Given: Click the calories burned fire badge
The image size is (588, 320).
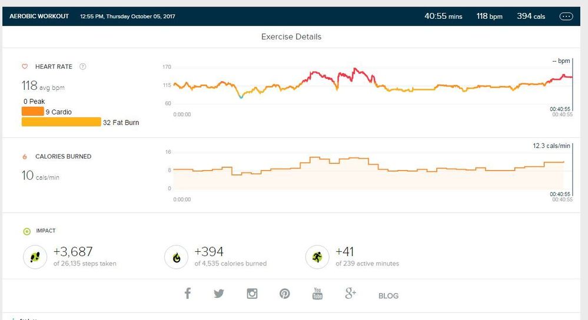Looking at the screenshot, I should coord(176,257).
